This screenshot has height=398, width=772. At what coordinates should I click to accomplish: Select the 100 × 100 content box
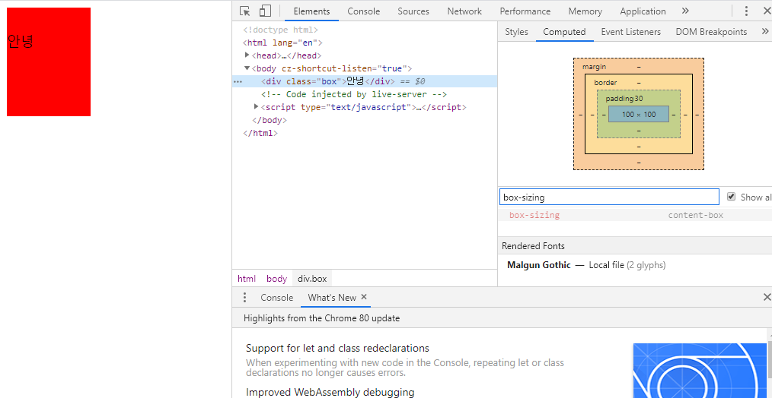coord(639,114)
